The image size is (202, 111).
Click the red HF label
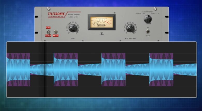pos(55,35)
